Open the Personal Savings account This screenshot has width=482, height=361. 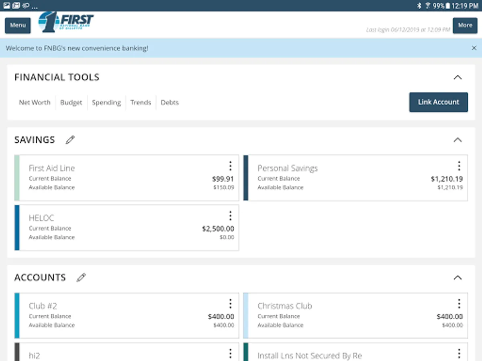point(355,178)
